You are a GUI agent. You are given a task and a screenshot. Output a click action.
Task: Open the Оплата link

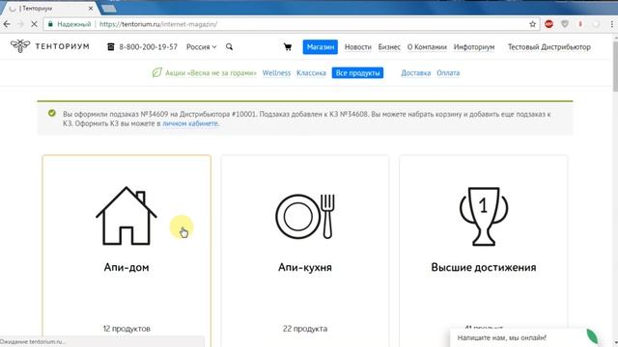448,73
